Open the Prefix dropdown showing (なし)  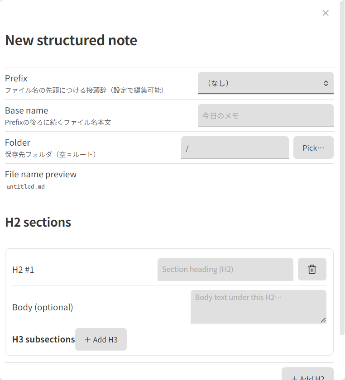pyautogui.click(x=266, y=83)
